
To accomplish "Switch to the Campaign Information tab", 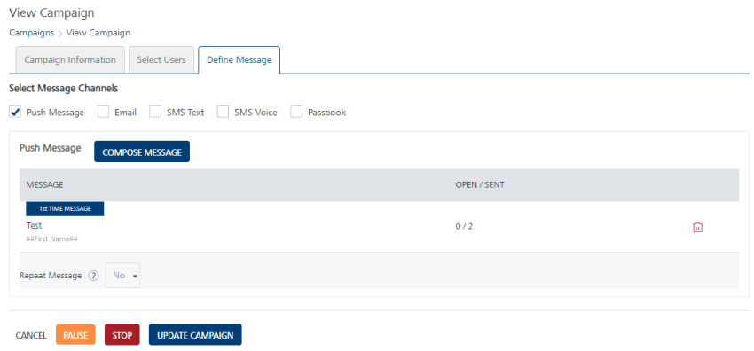I will point(70,60).
